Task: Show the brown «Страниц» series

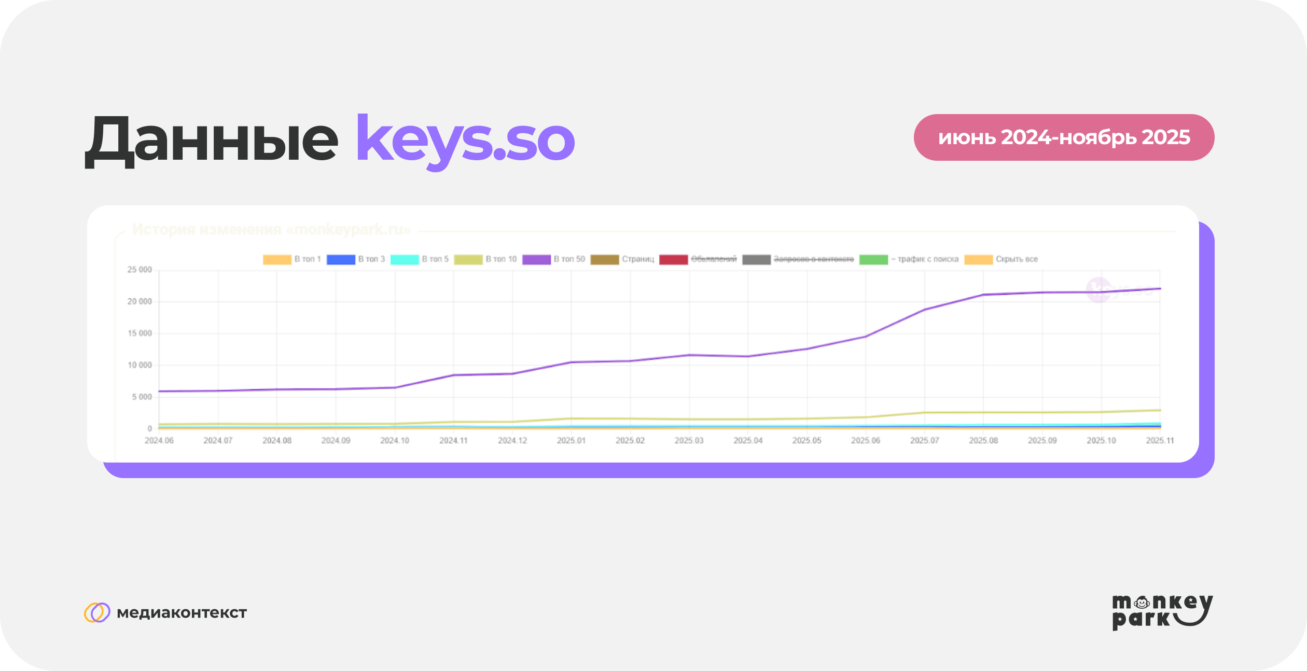Action: (x=605, y=260)
